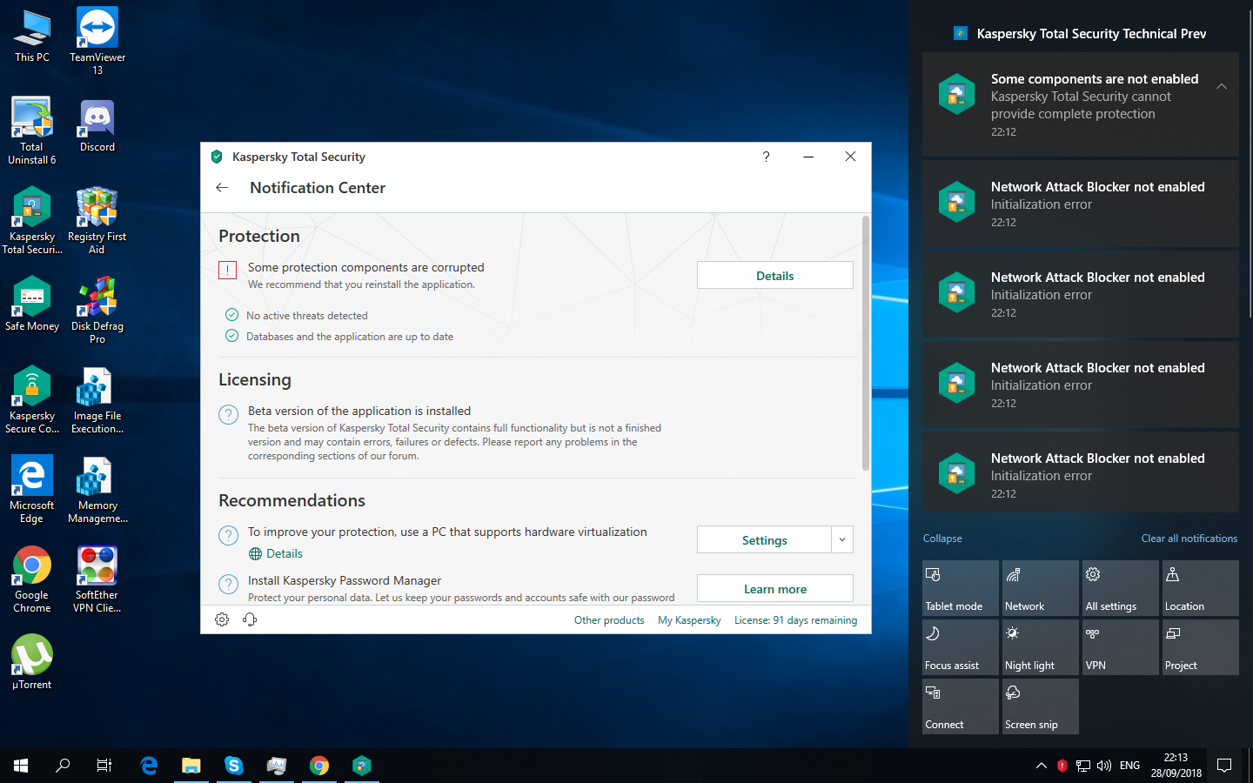Toggle Tablet mode quick action
1253x783 pixels.
(961, 588)
